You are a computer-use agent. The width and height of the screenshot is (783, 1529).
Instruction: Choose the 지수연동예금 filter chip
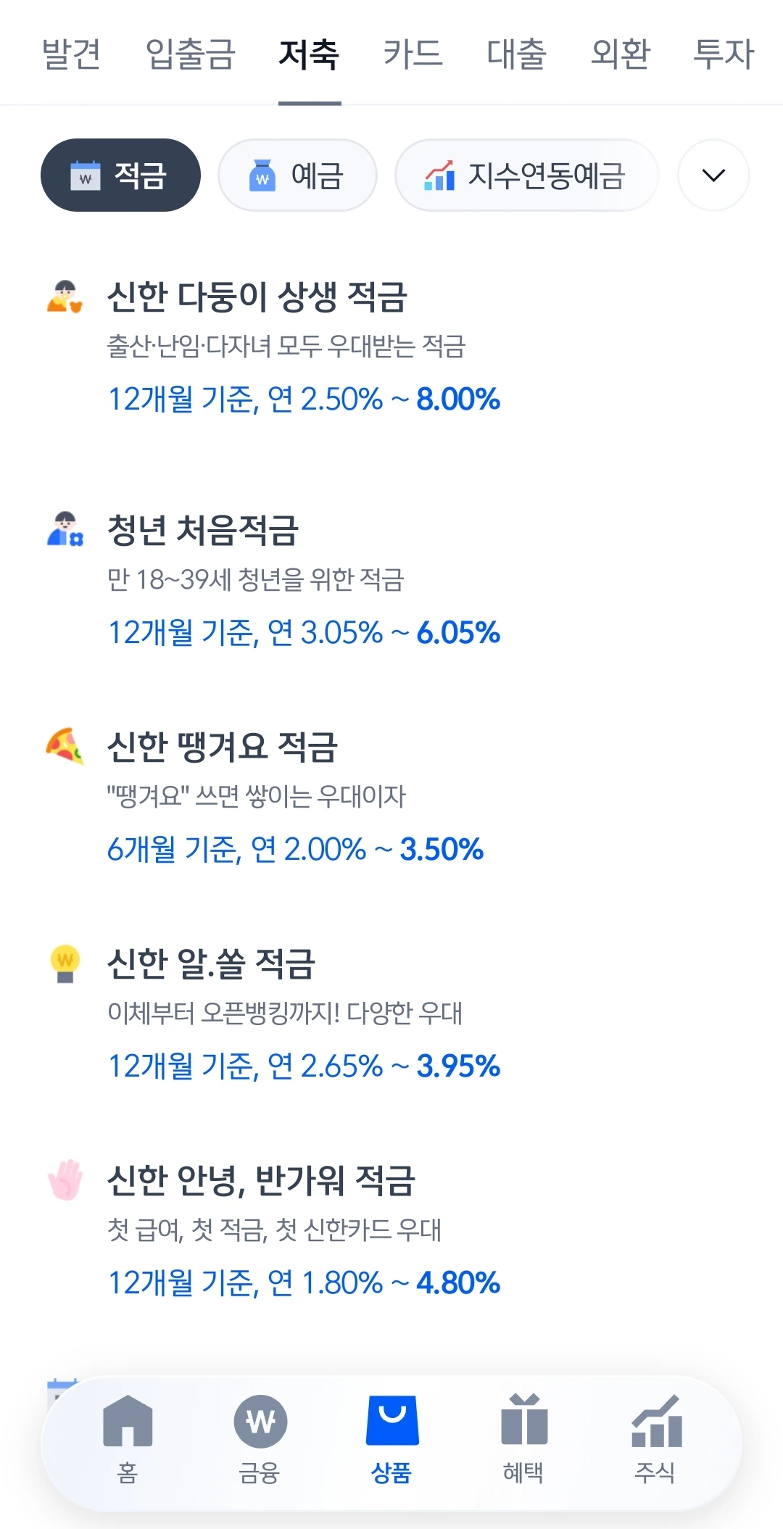coord(527,175)
